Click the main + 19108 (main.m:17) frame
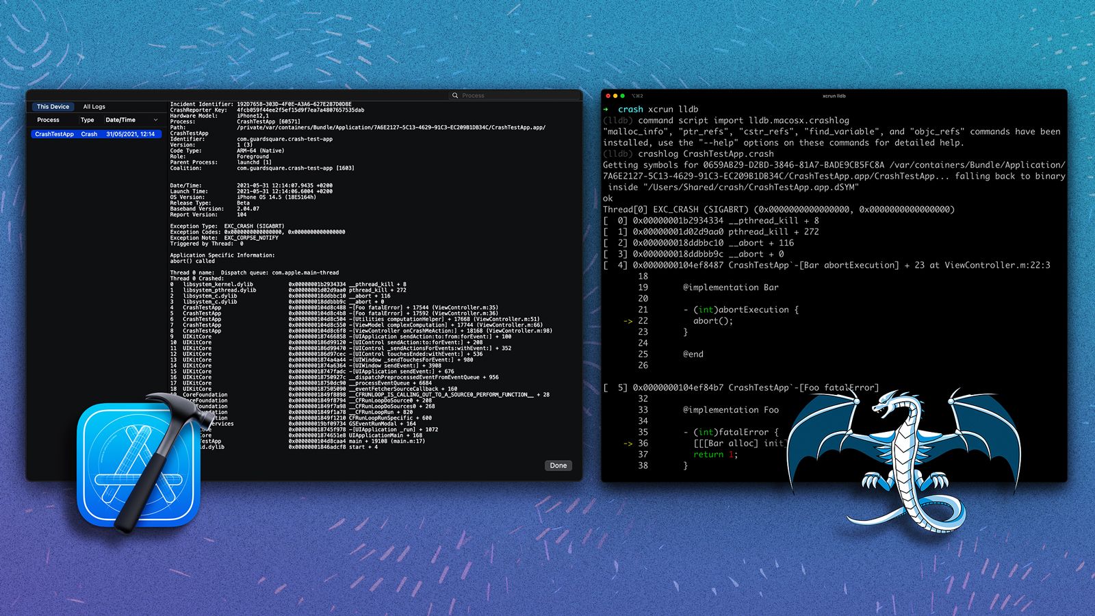The image size is (1095, 616). pos(357,441)
